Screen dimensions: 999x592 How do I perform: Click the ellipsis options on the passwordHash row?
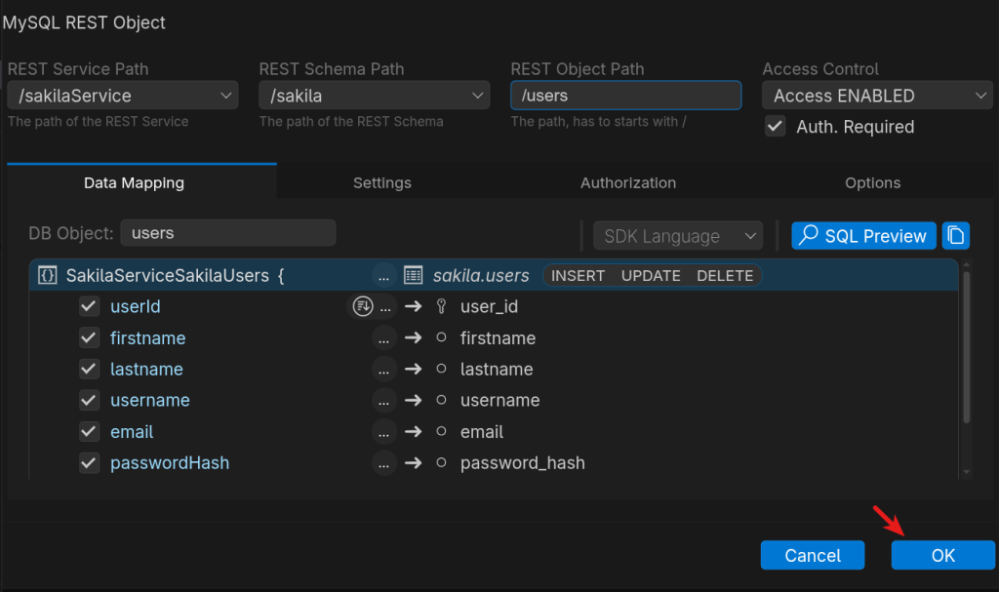[384, 463]
